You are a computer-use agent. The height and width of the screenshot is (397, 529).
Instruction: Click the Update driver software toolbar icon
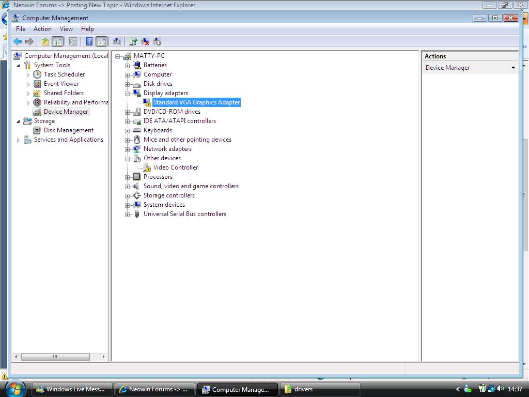pos(133,41)
